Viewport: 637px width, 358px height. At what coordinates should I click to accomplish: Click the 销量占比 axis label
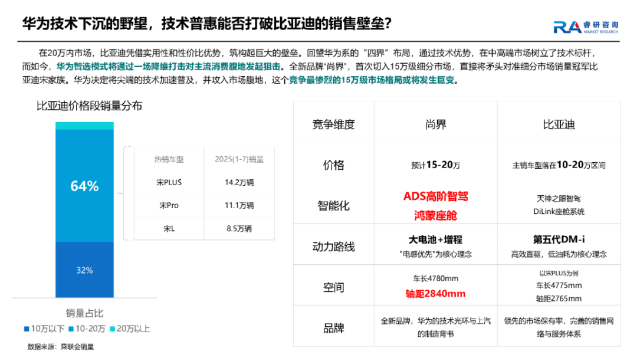point(84,313)
